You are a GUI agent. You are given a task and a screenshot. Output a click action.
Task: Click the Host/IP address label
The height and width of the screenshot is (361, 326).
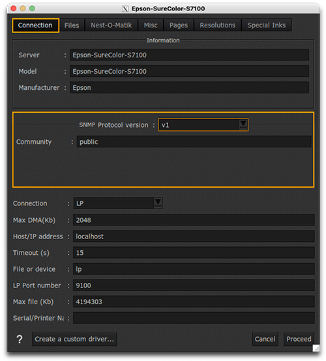[38, 237]
